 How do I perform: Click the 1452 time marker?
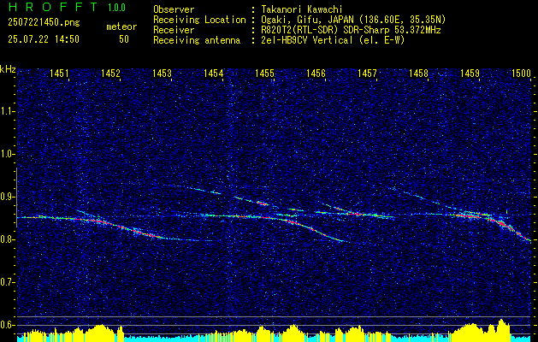[x=111, y=73]
